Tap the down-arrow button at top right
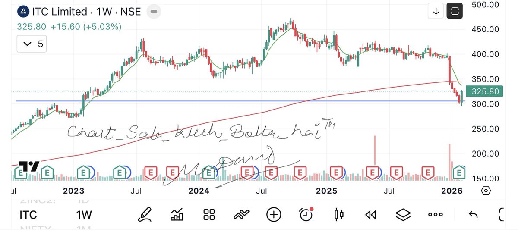518x232 pixels. pyautogui.click(x=436, y=12)
